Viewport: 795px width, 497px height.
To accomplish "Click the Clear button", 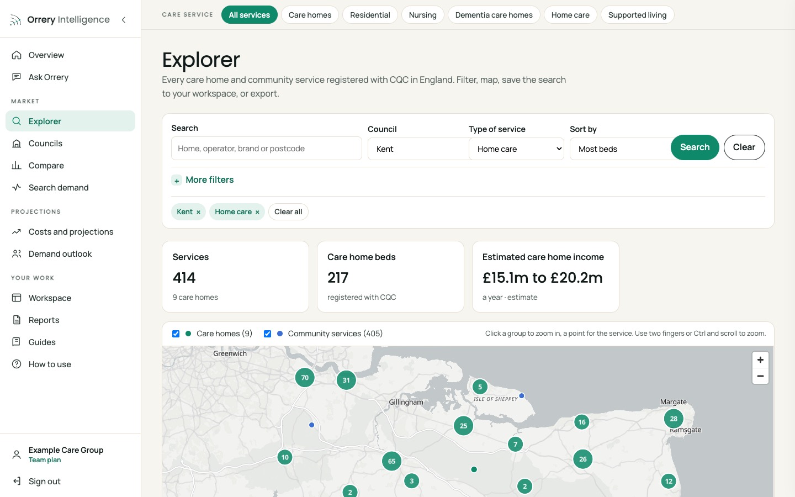I will pos(744,147).
